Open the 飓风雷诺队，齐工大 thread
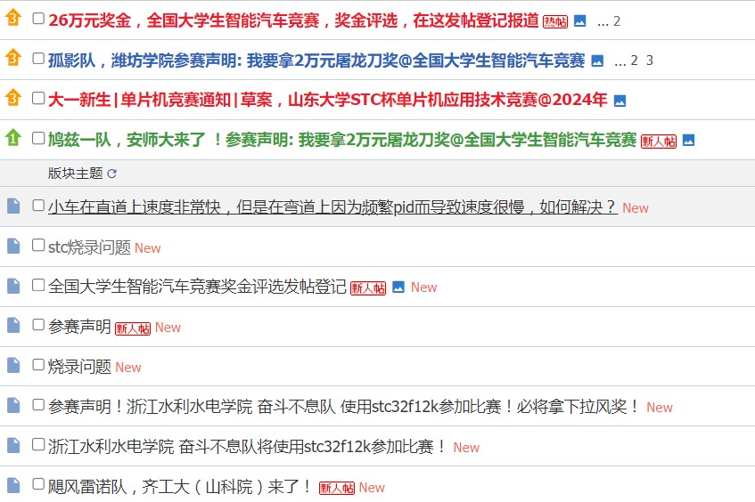Viewport: 755px width, 502px height. (181, 487)
